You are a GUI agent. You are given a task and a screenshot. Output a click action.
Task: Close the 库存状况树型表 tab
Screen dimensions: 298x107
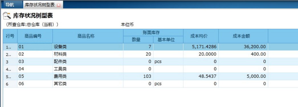click(x=58, y=5)
